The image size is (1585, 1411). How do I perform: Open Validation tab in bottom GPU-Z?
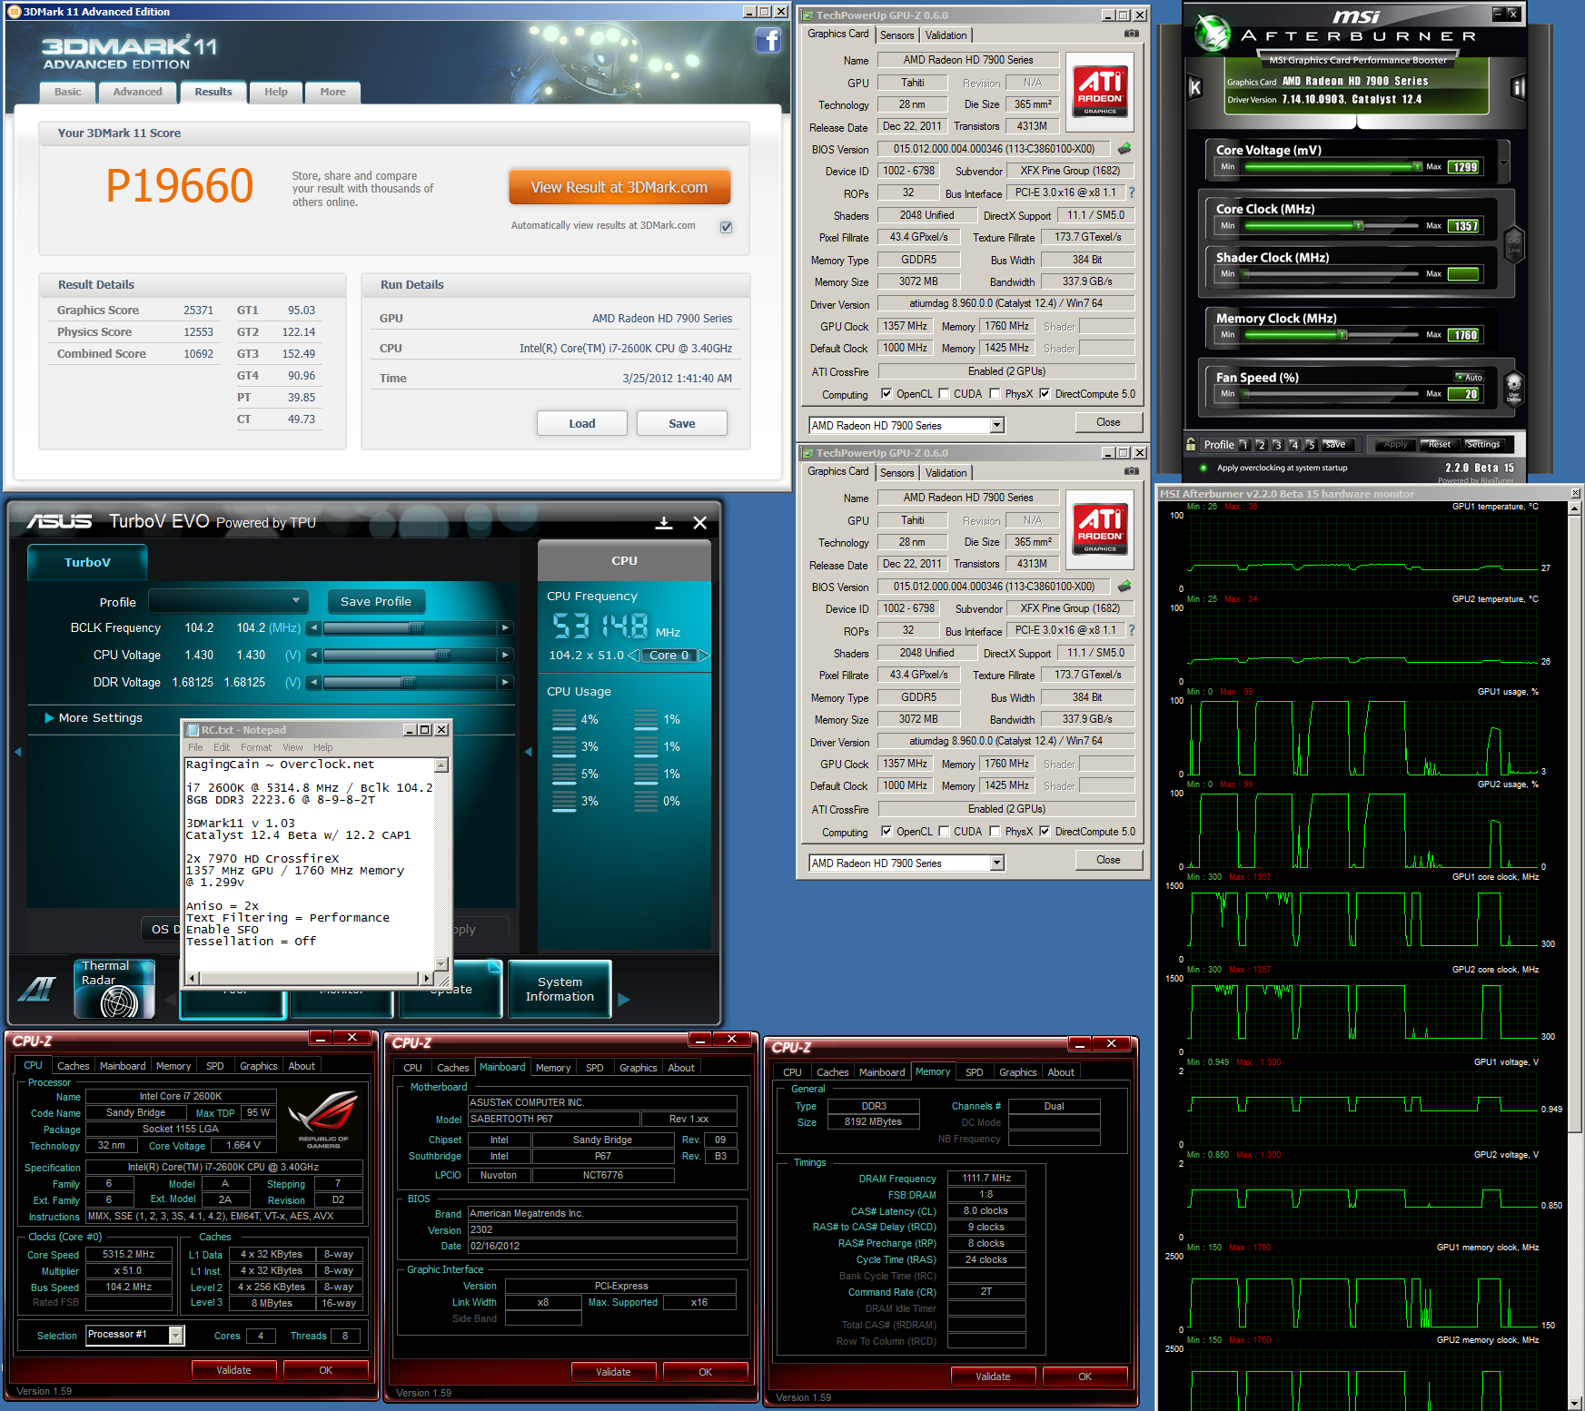tap(946, 473)
